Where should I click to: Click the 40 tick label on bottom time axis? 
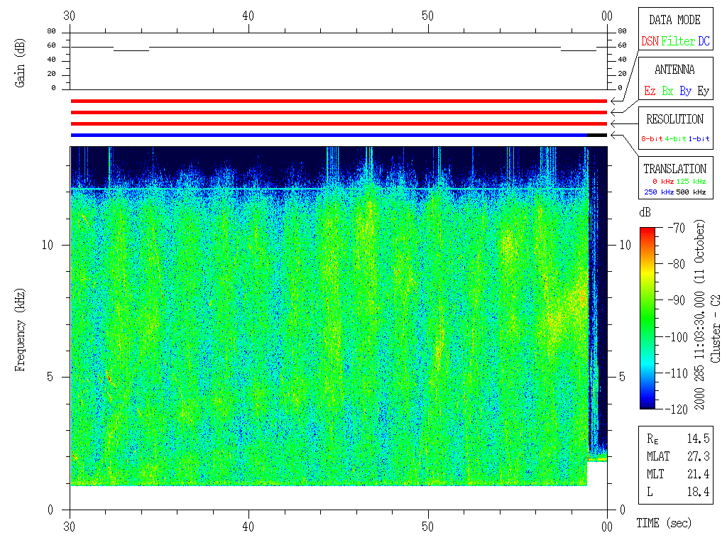tap(248, 527)
